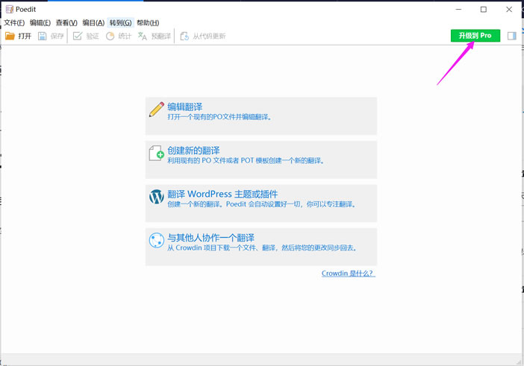Viewport: 524px width, 366px height.
Task: Open the 帮助(H) menu
Action: tap(148, 22)
